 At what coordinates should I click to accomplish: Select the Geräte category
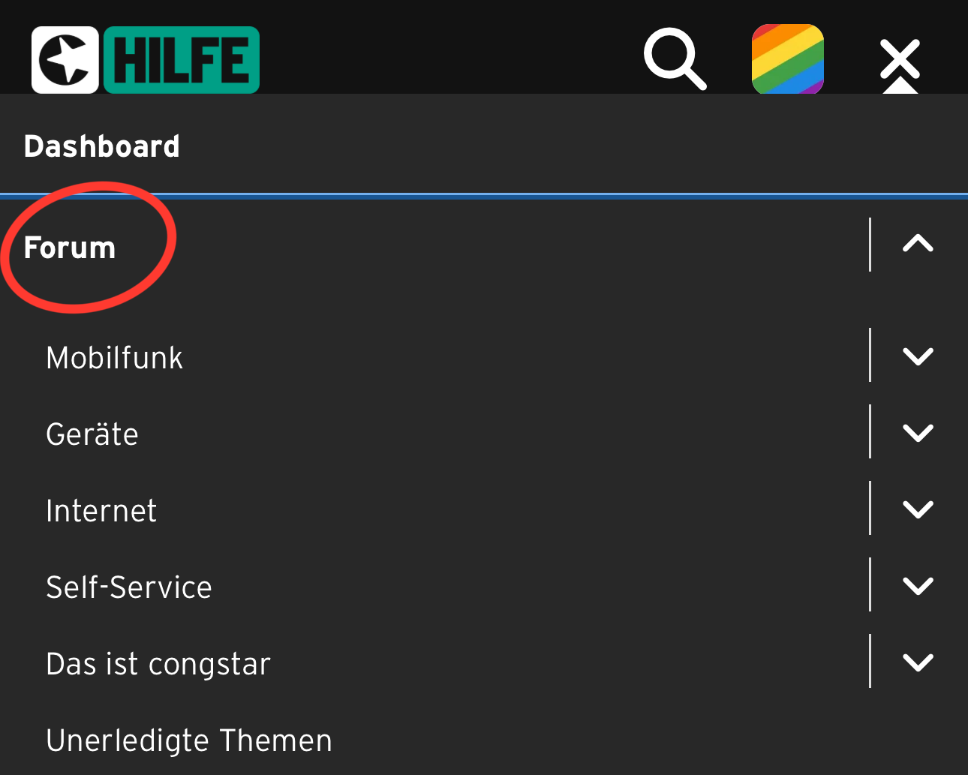92,434
